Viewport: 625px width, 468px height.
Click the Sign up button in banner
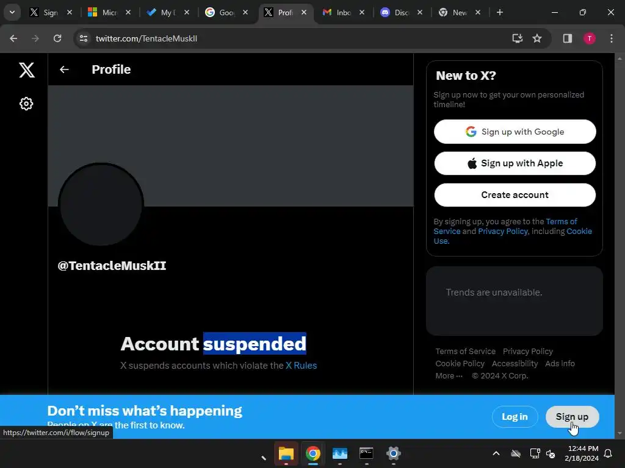point(572,417)
